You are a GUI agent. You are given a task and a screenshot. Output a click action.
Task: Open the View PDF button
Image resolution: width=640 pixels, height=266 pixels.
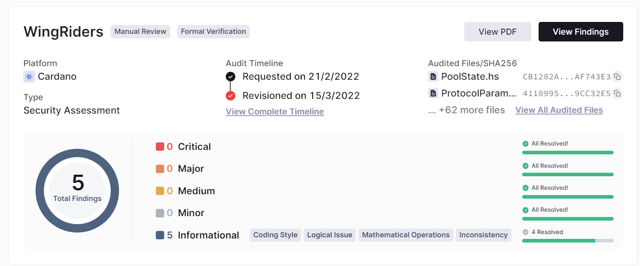(x=497, y=32)
